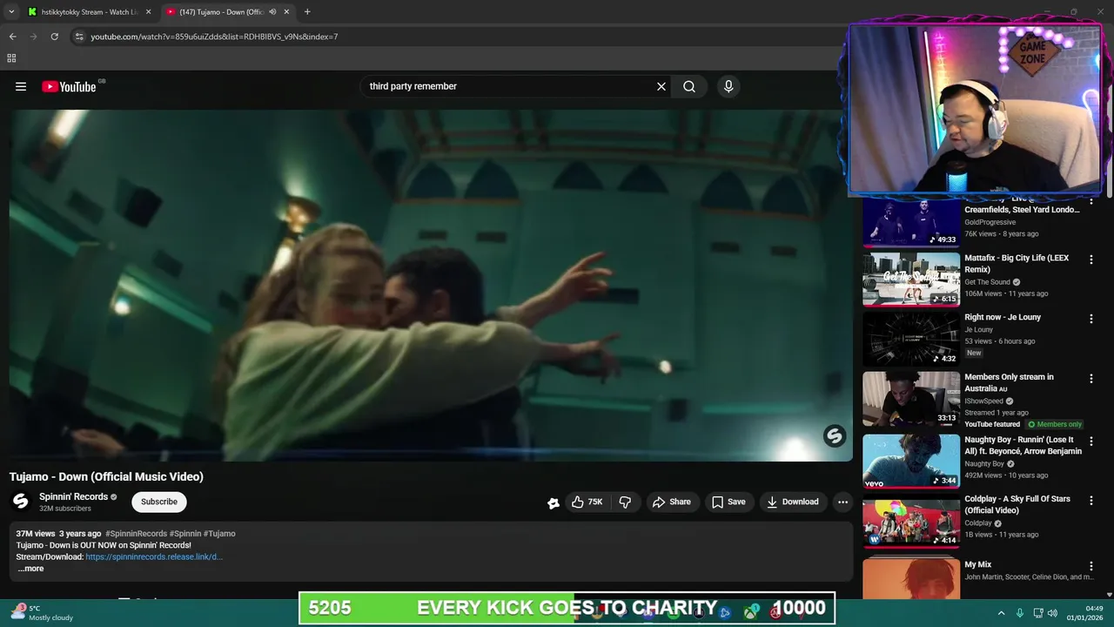Switch to the Tujamo - Down YouTube tab
This screenshot has height=627, width=1114.
pos(222,12)
